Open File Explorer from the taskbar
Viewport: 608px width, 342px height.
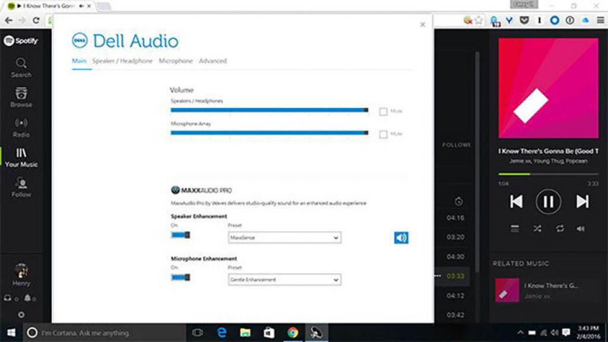pyautogui.click(x=245, y=333)
